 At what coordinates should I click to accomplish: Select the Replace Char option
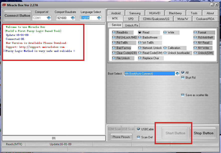(140, 58)
